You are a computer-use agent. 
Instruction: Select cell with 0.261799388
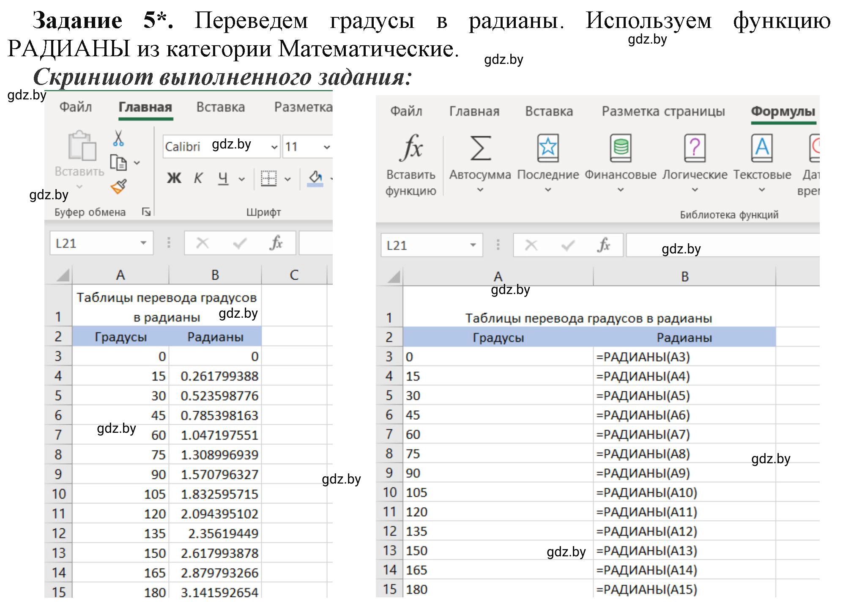point(215,376)
